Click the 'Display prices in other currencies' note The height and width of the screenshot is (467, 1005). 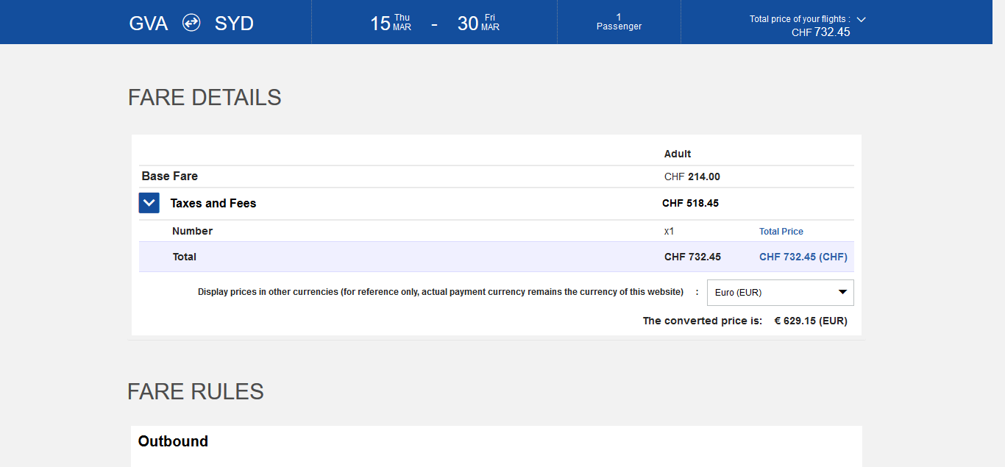pos(441,292)
